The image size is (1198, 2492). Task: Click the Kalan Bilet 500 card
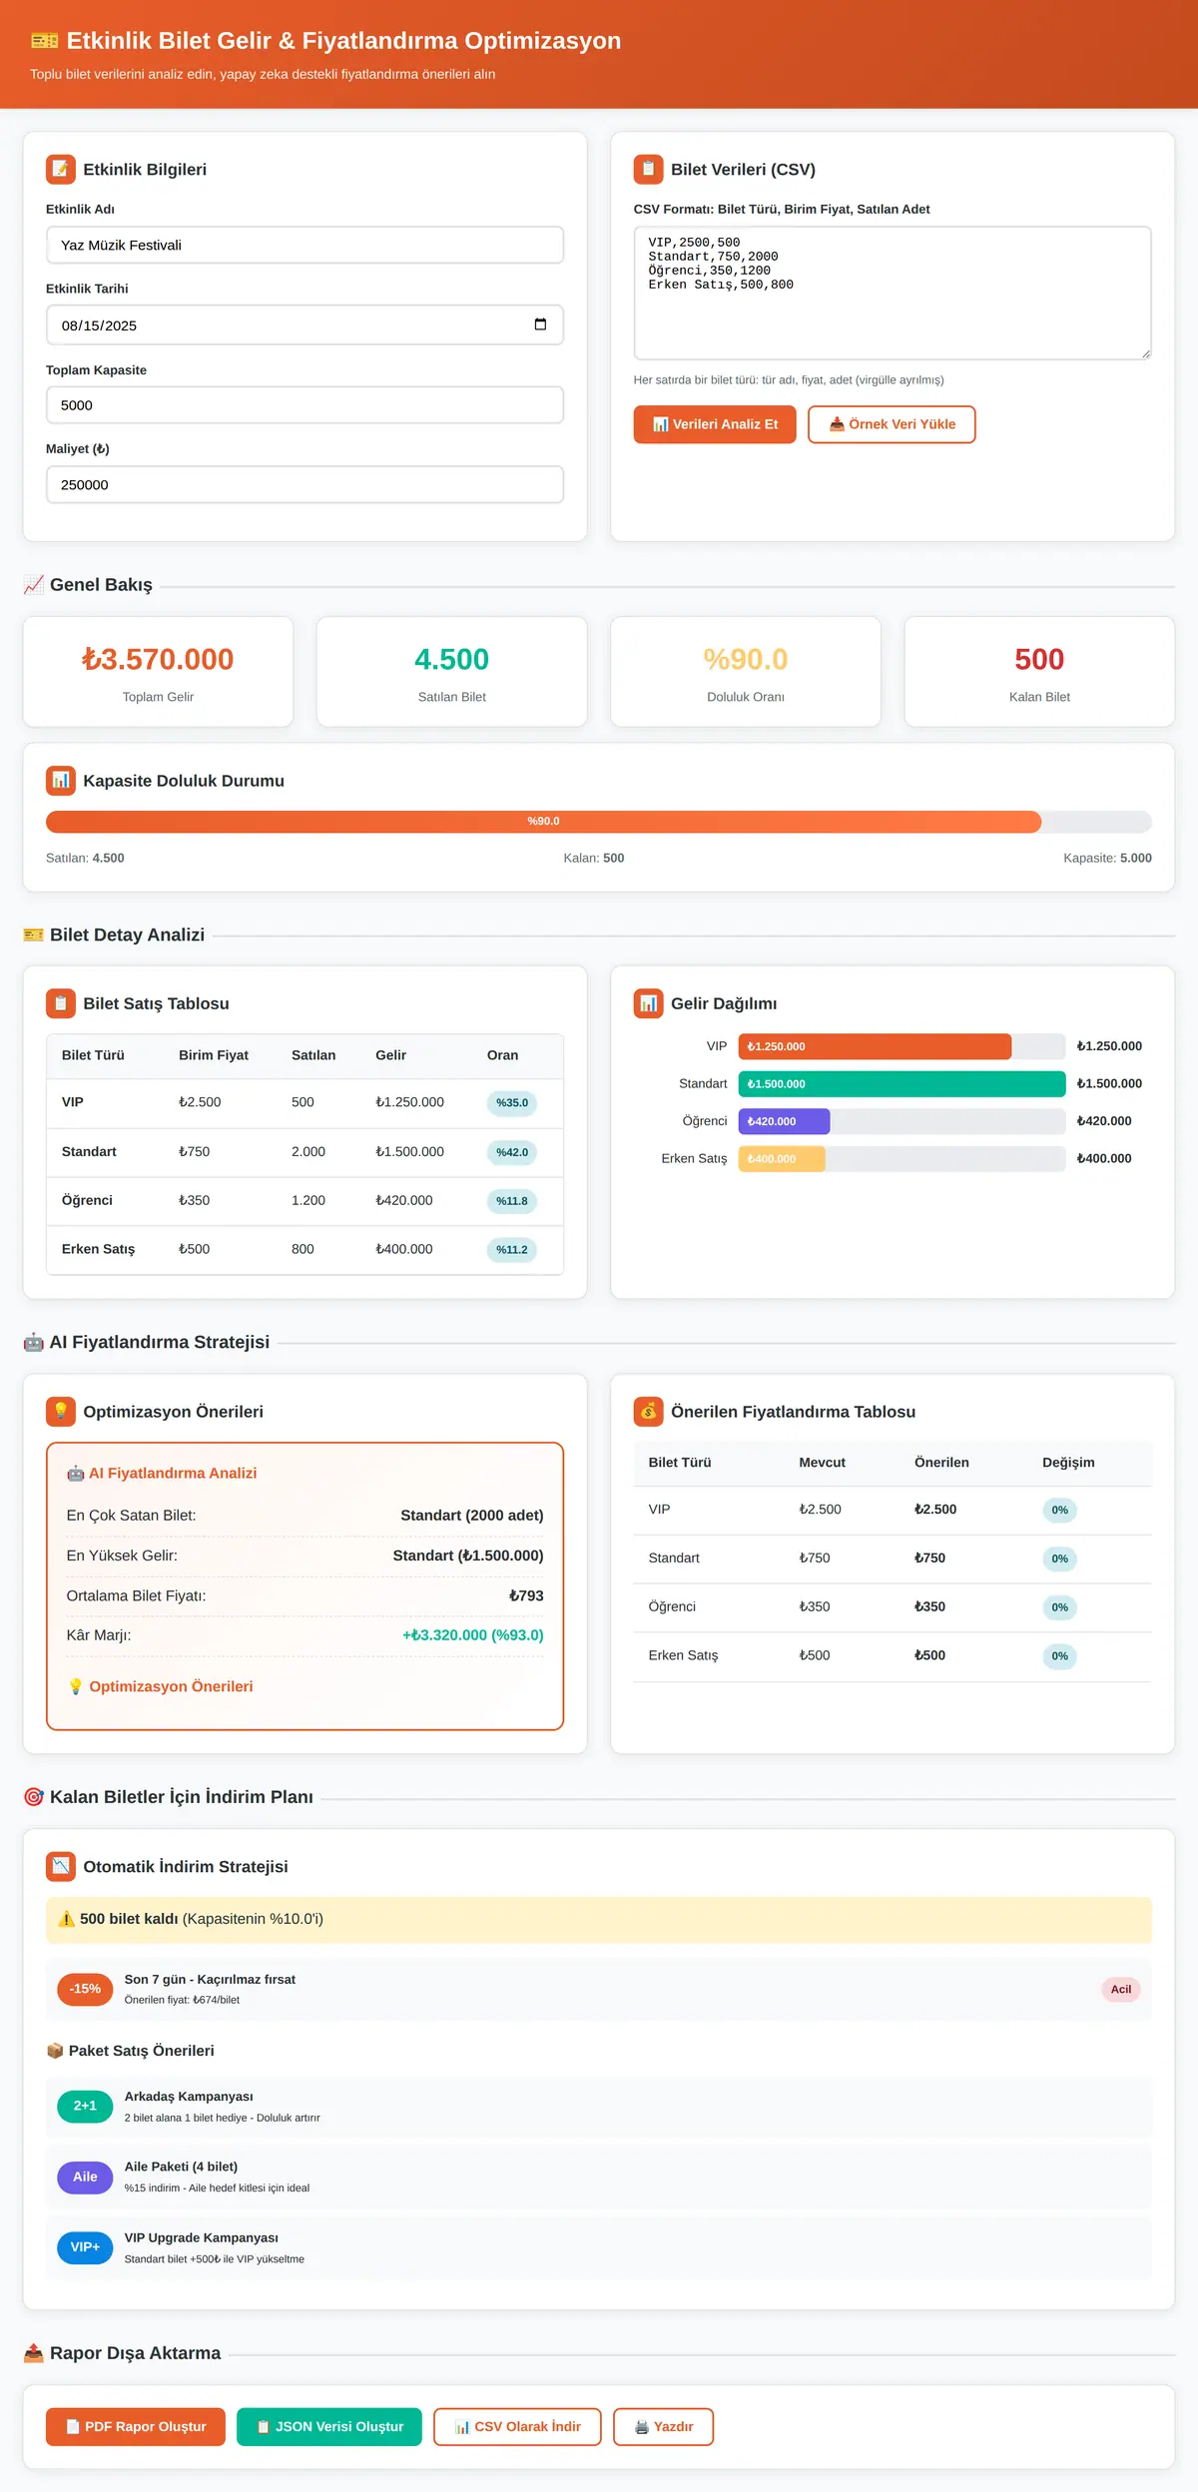tap(1039, 671)
